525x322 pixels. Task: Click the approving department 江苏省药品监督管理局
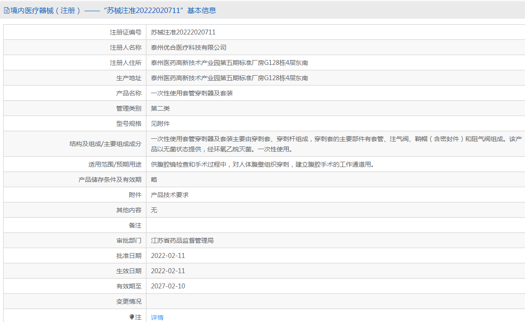(x=182, y=240)
